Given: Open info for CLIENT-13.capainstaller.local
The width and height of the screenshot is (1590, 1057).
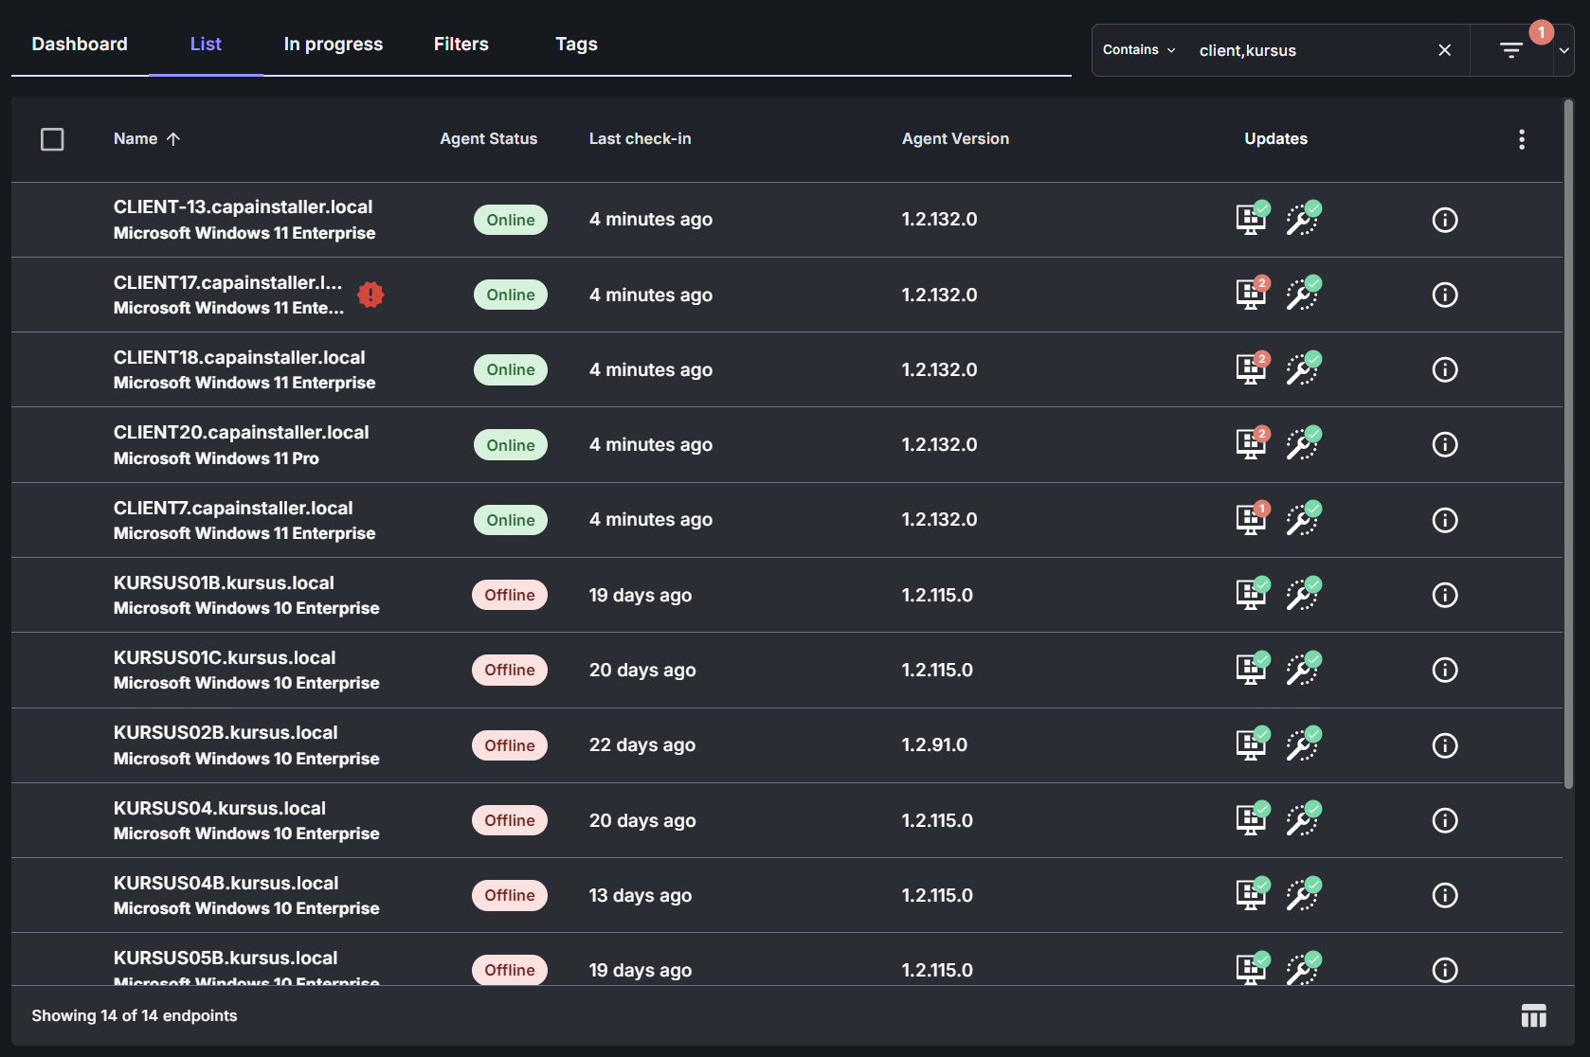Looking at the screenshot, I should point(1444,220).
